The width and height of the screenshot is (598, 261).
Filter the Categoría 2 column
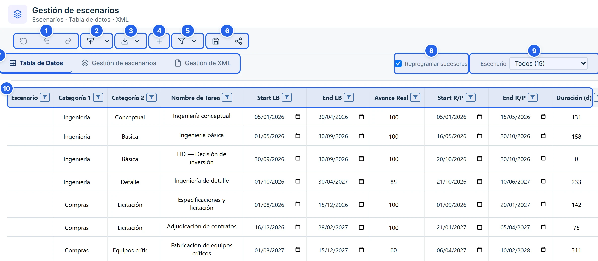pyautogui.click(x=152, y=97)
